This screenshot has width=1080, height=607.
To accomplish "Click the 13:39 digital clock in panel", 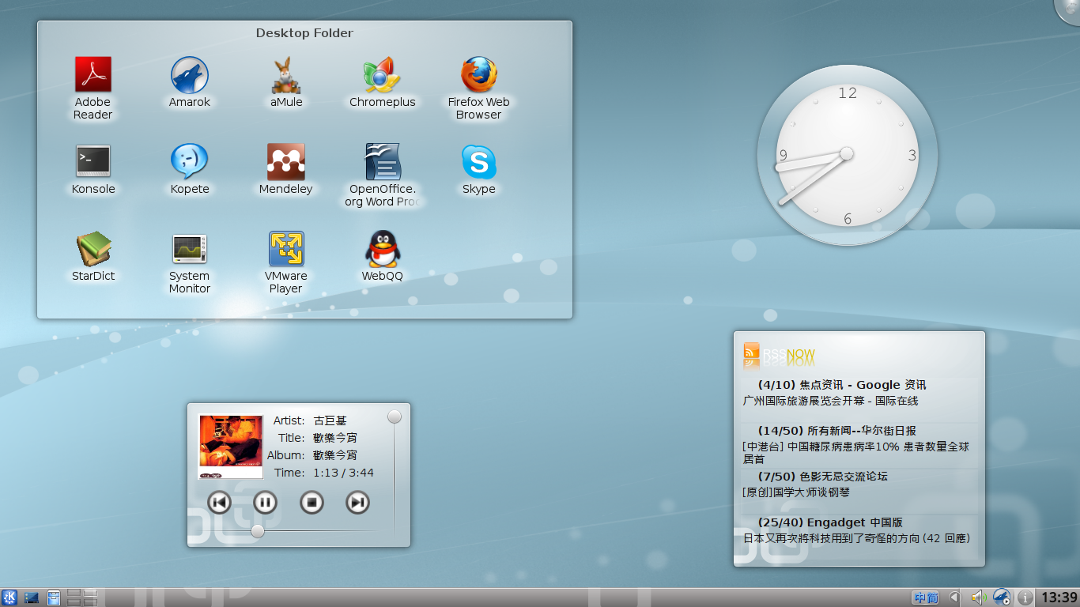I will click(1059, 598).
